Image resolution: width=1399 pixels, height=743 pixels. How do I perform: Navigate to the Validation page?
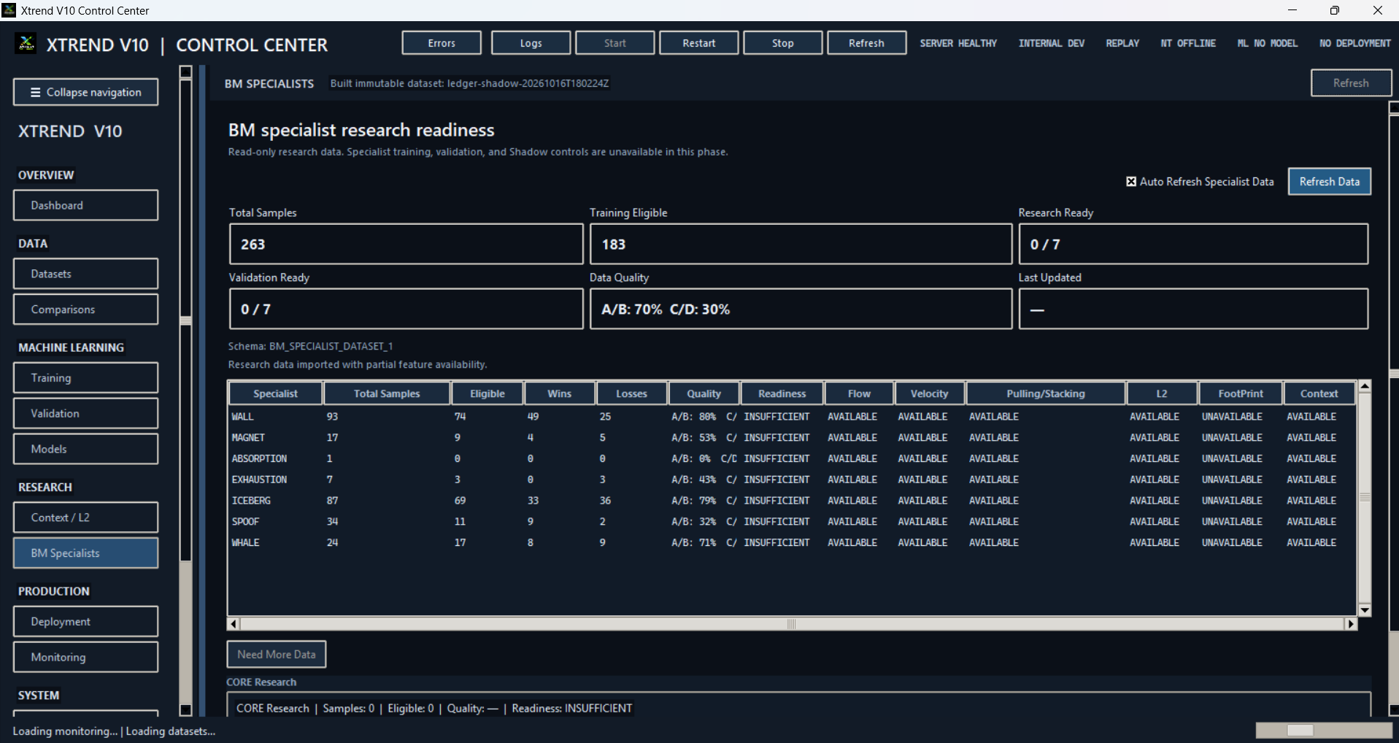[85, 413]
